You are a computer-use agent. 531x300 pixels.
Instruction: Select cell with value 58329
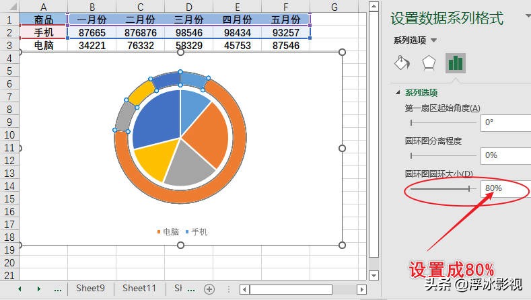coord(188,45)
